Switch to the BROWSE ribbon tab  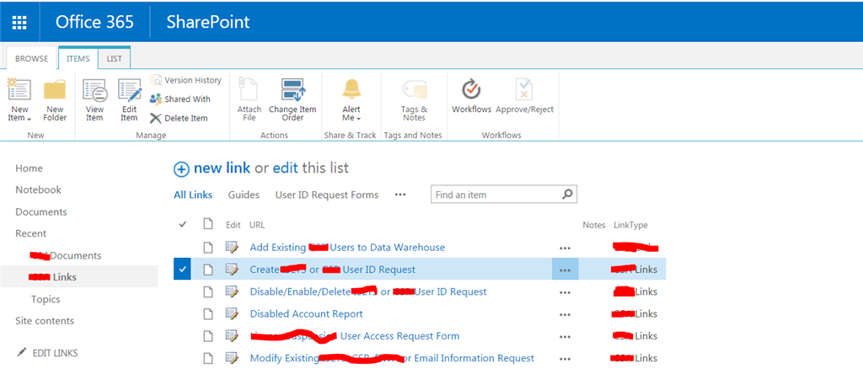coord(31,59)
